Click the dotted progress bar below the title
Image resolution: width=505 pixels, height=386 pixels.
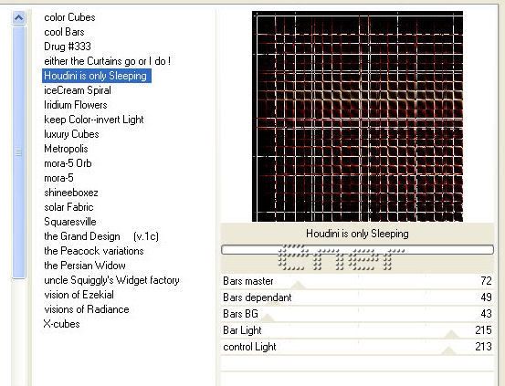[x=357, y=250]
